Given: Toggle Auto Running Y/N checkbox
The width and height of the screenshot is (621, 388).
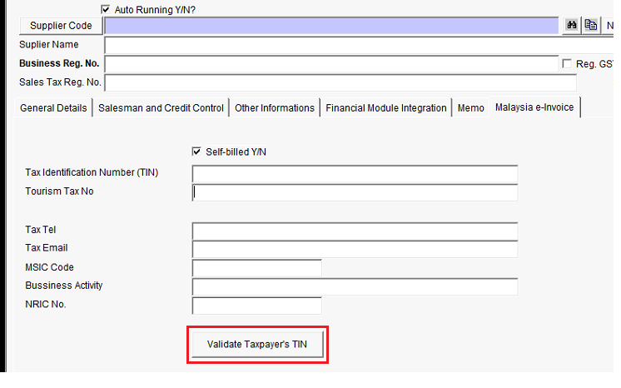Looking at the screenshot, I should 105,9.
